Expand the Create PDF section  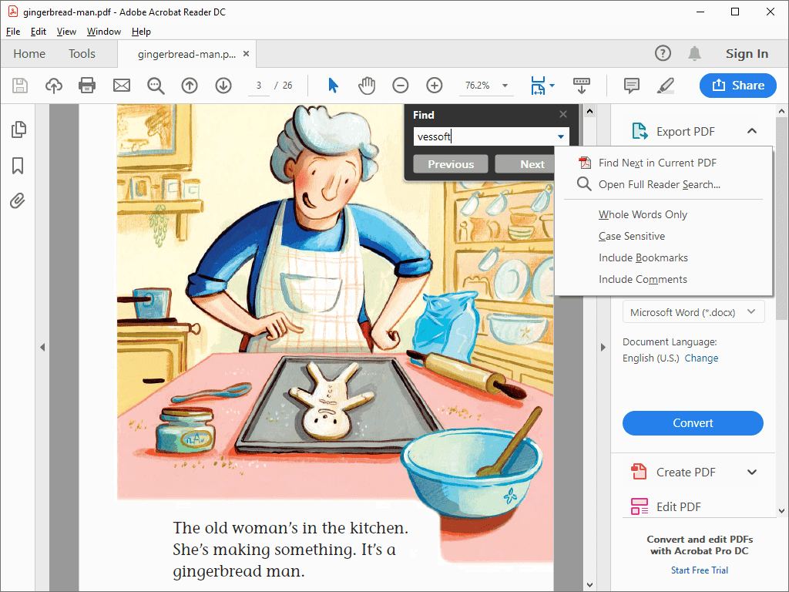(752, 473)
